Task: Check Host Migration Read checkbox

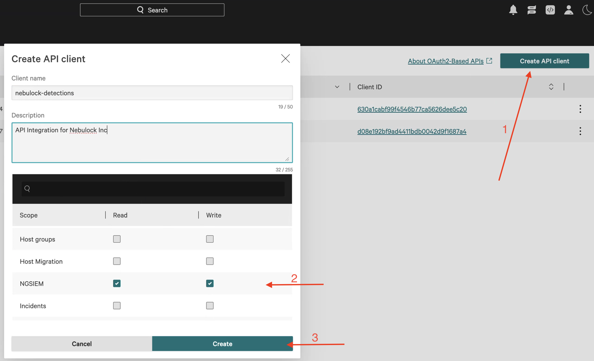Action: [x=117, y=261]
